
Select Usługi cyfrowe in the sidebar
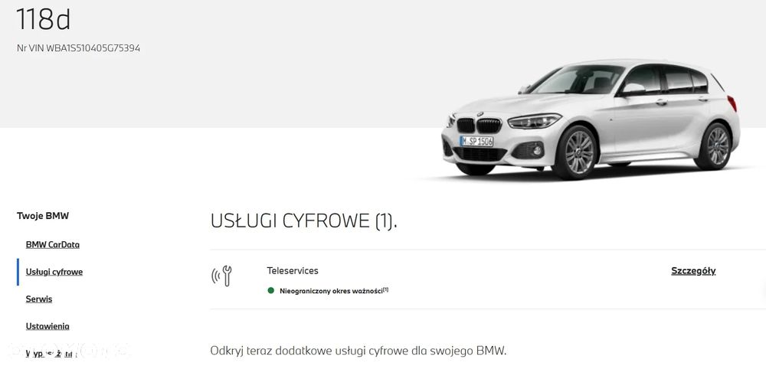(54, 272)
